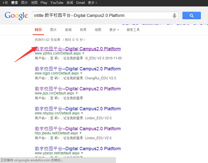Select the 网页 results tab

coord(38,30)
